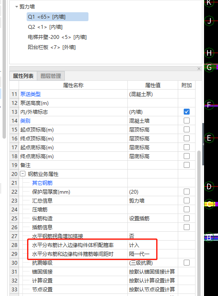This screenshot has width=218, height=296.
Task: Open the 其它钢筋 property link
Action: tap(42, 183)
